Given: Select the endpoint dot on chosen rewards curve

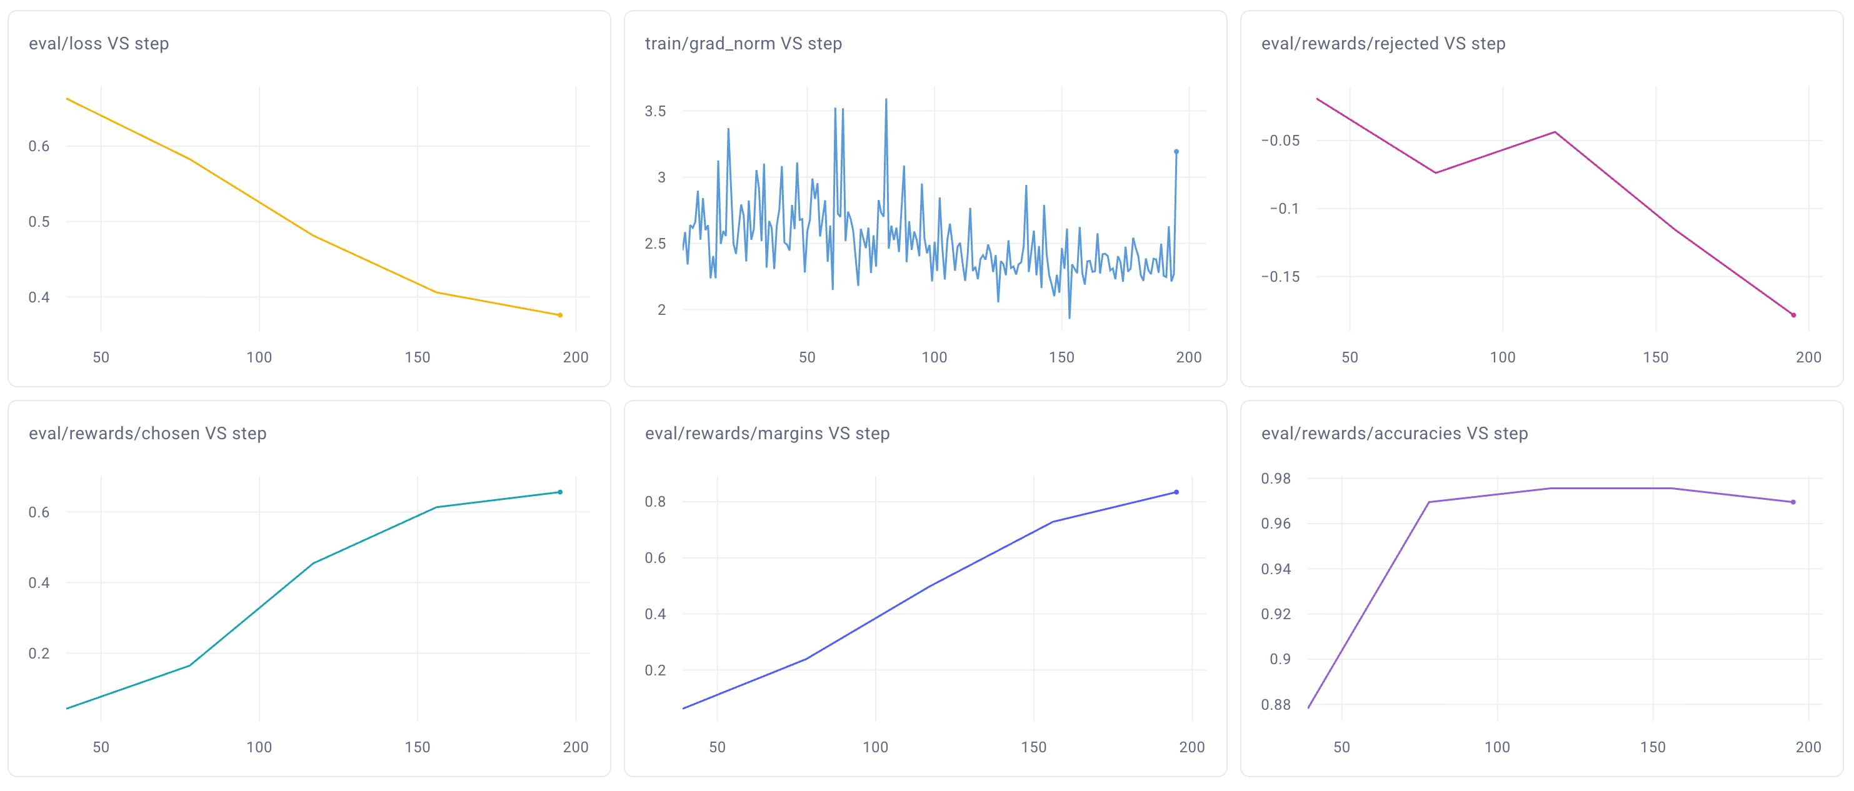Looking at the screenshot, I should (559, 491).
